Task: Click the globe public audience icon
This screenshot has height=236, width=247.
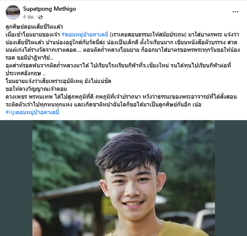Action: point(40,17)
